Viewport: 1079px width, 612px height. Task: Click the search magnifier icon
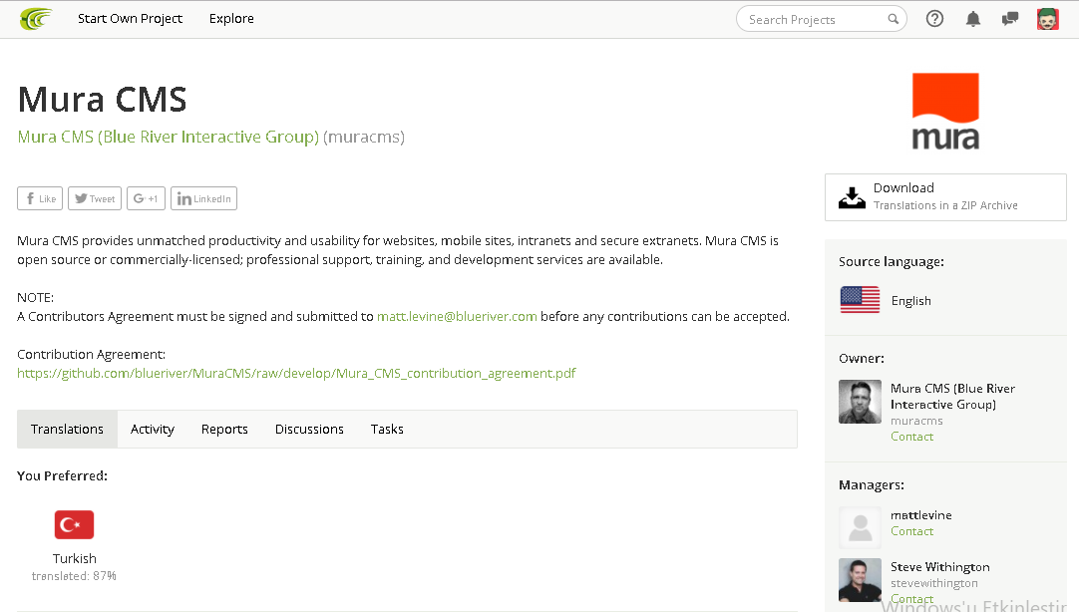(x=894, y=19)
